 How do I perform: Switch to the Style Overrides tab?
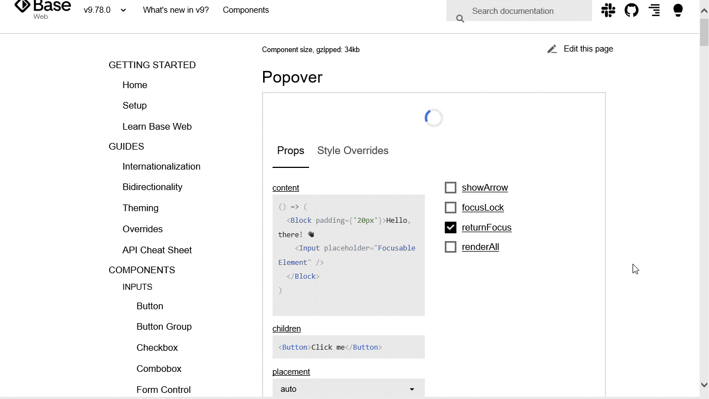click(353, 151)
